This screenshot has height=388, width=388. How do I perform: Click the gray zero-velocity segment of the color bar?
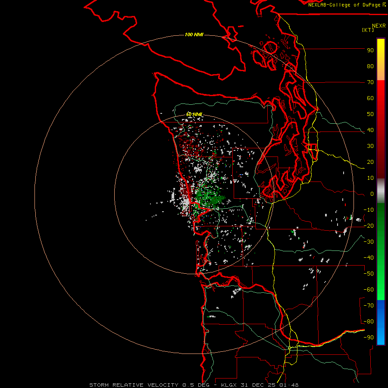pyautogui.click(x=381, y=191)
